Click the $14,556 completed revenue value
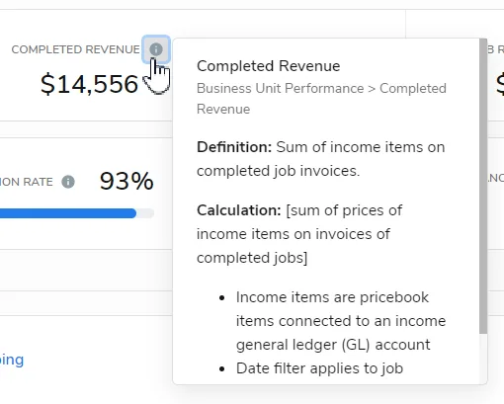 [x=89, y=84]
